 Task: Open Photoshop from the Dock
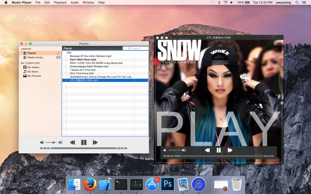[168, 184]
